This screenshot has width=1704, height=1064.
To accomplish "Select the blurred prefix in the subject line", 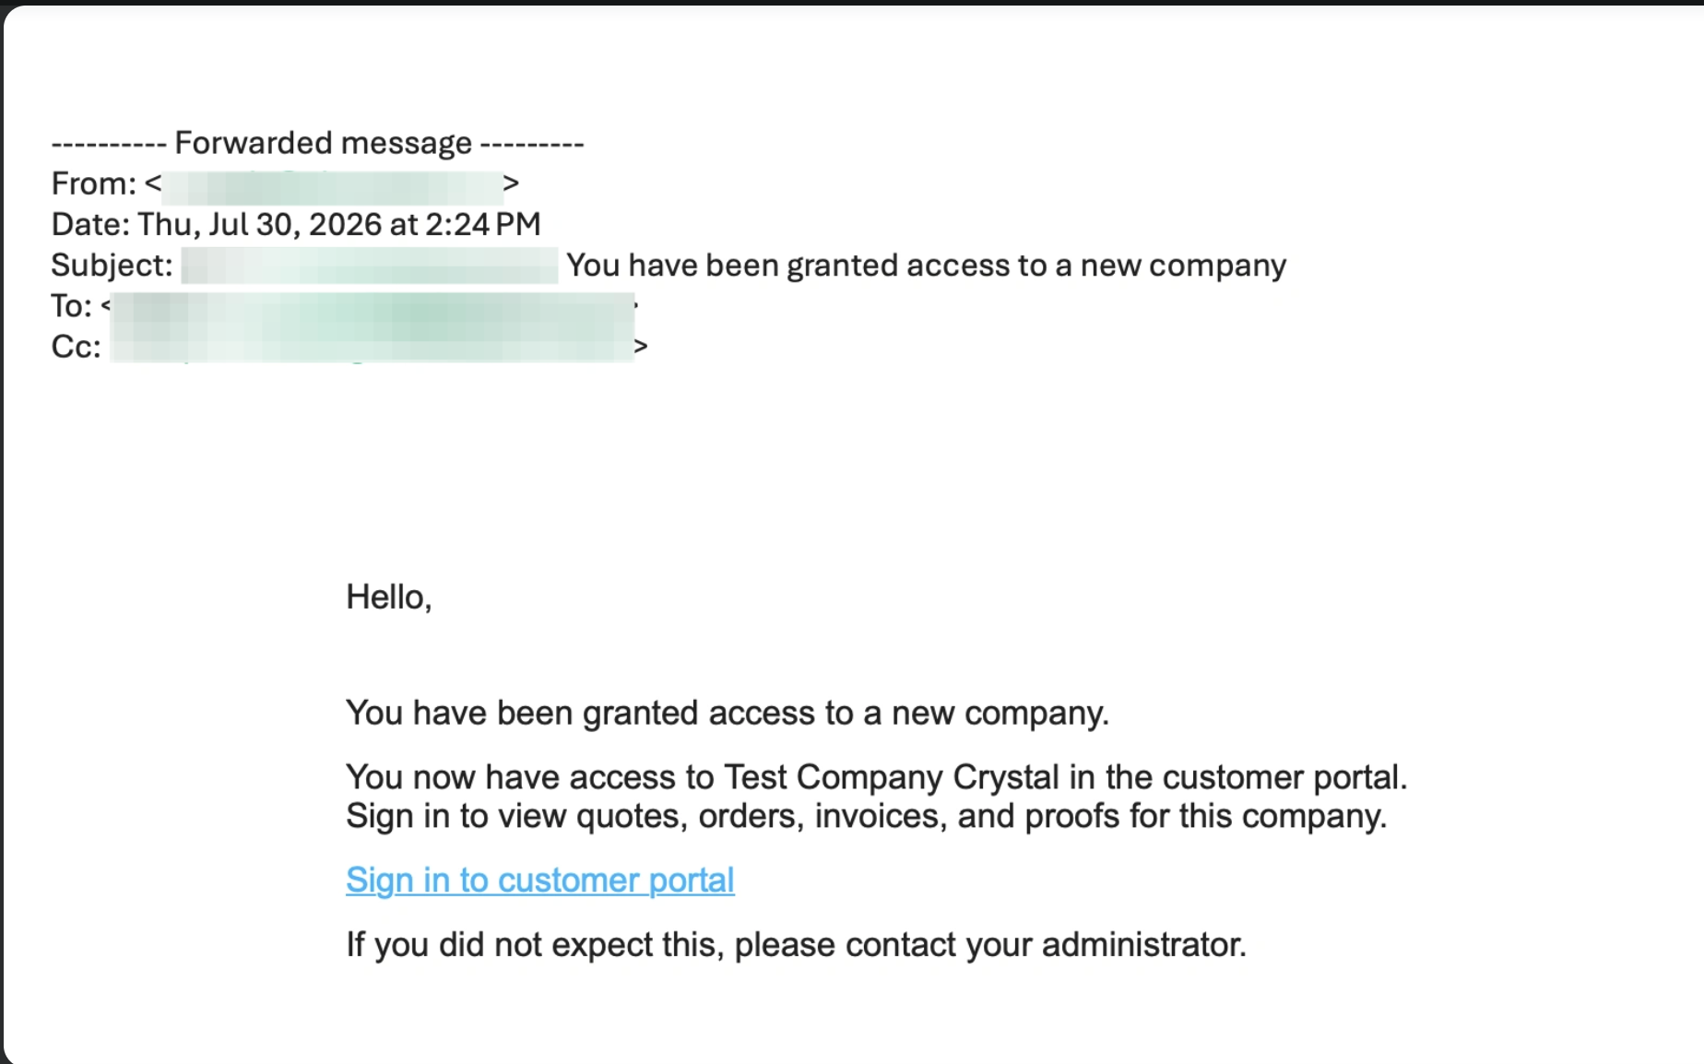I will (369, 266).
